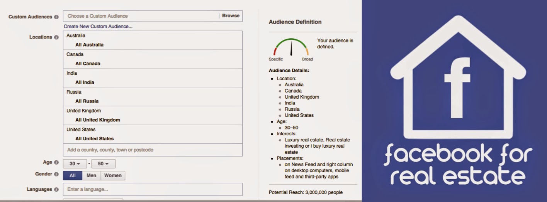This screenshot has width=547, height=202.
Task: Click the Languages info icon
Action: 56,190
